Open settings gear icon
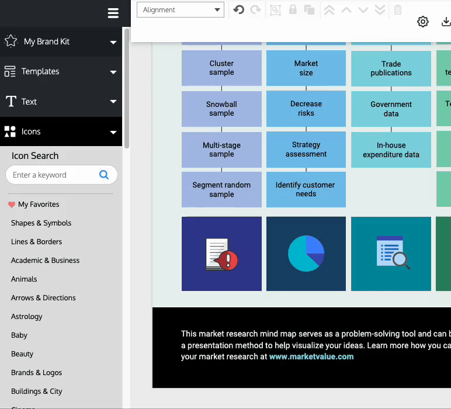Screen dimensions: 451x409 (423, 22)
